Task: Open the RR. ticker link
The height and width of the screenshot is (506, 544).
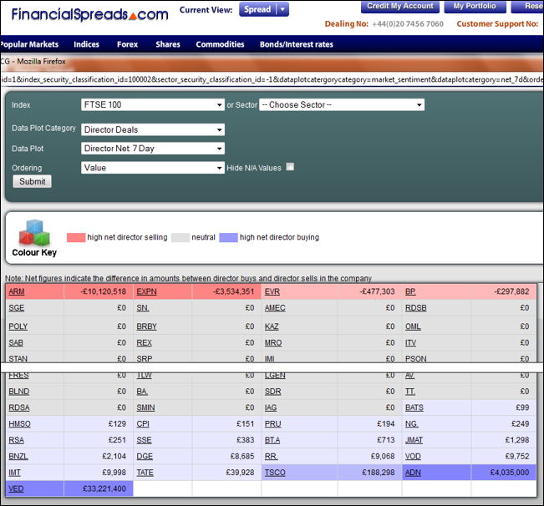Action: point(272,456)
